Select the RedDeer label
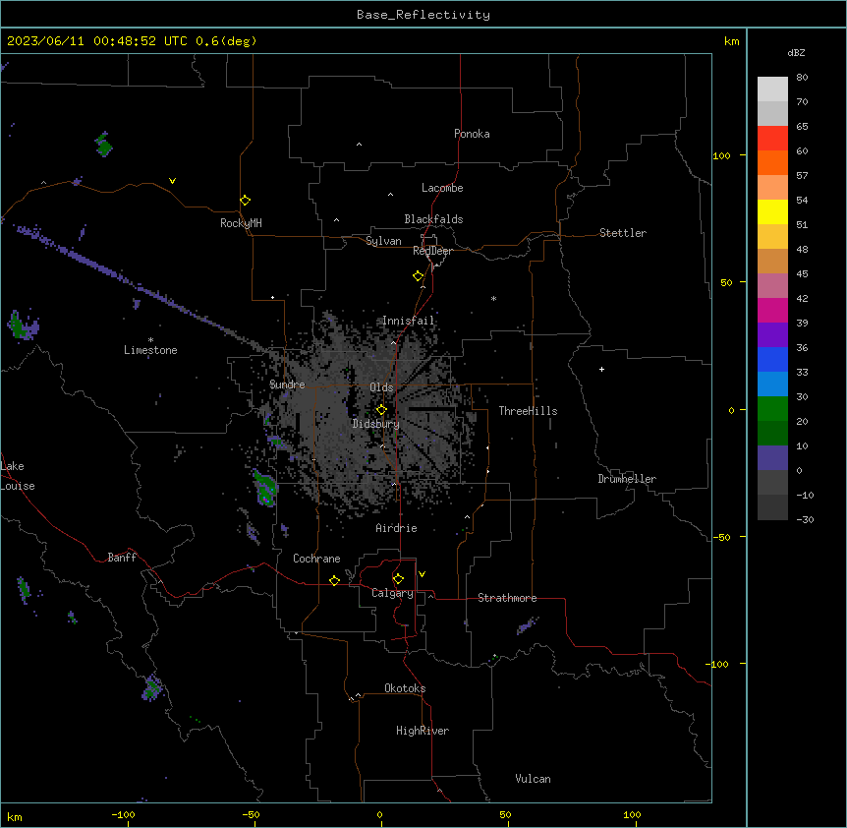Screen dimensions: 847x828 [x=432, y=251]
